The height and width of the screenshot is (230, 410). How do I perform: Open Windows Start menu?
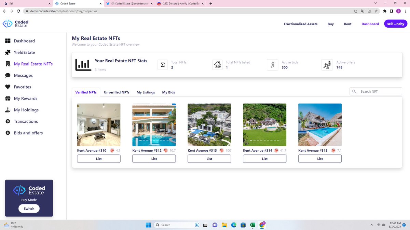click(149, 225)
